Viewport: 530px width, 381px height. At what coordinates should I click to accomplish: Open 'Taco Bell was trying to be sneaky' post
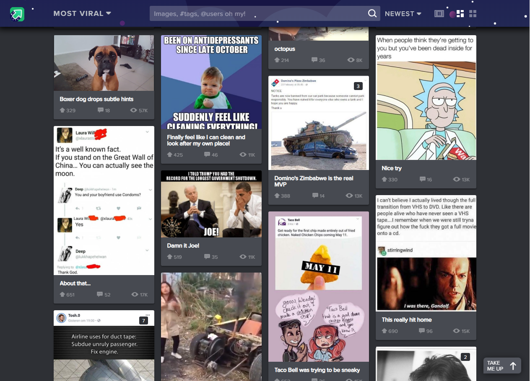[x=317, y=370]
